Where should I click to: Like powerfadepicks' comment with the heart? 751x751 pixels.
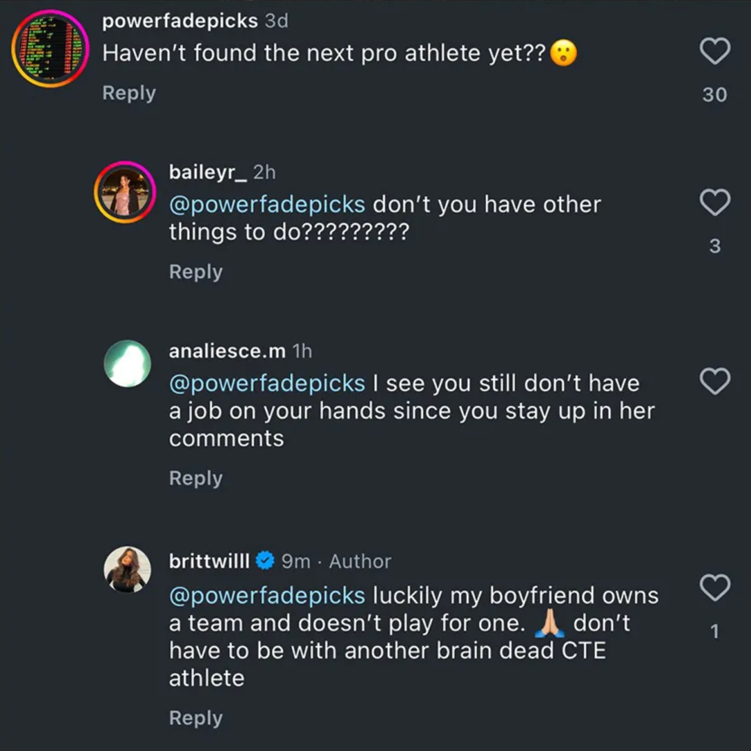pyautogui.click(x=714, y=51)
